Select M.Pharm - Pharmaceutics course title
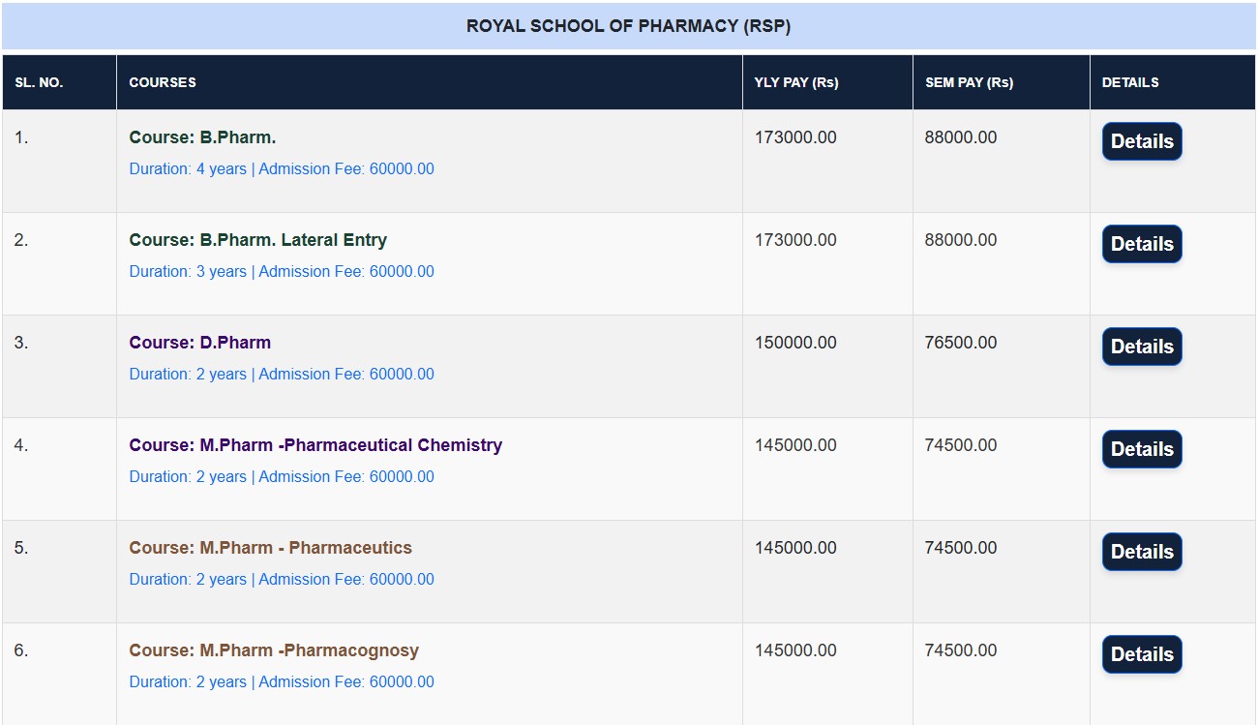The image size is (1258, 725). tap(270, 548)
